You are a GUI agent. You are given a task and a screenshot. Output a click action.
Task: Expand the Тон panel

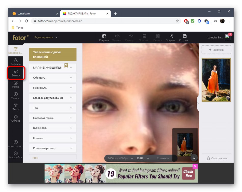tap(53, 108)
